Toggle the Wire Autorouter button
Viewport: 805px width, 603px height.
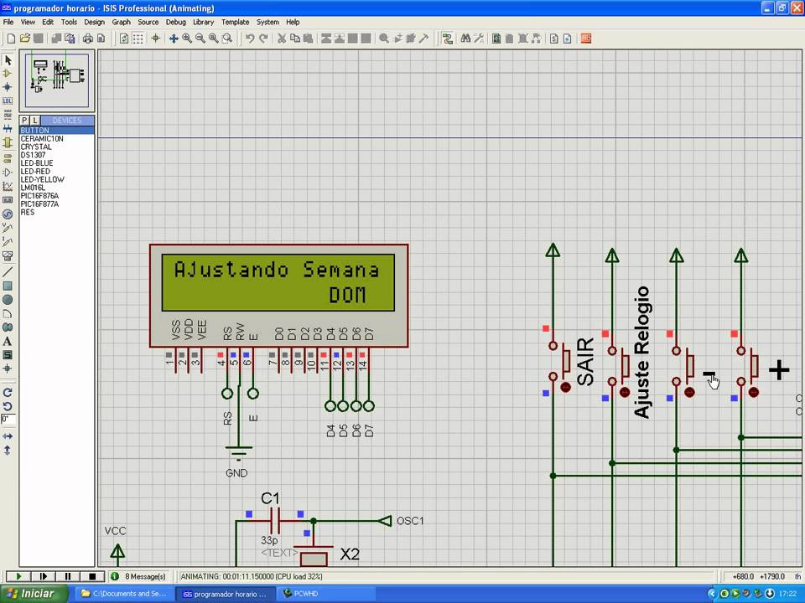tap(447, 39)
